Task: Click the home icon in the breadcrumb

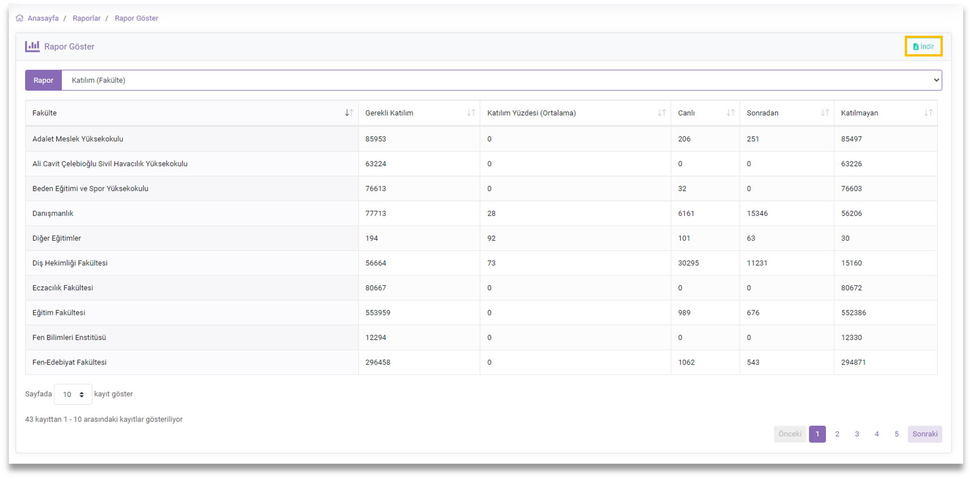Action: 19,18
